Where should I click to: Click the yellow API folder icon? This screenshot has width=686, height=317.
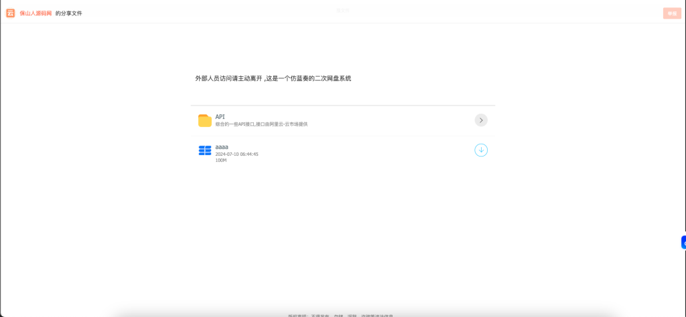(x=205, y=120)
